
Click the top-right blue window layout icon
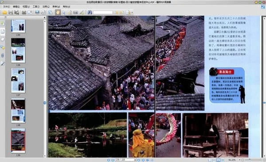[x=263, y=7]
